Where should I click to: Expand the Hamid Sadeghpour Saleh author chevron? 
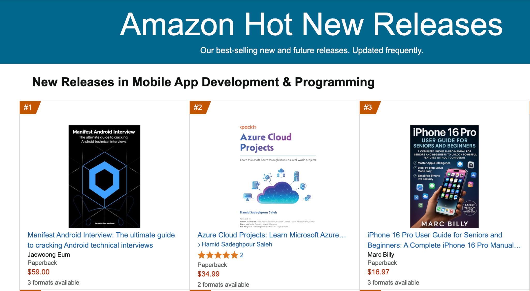[x=199, y=244]
